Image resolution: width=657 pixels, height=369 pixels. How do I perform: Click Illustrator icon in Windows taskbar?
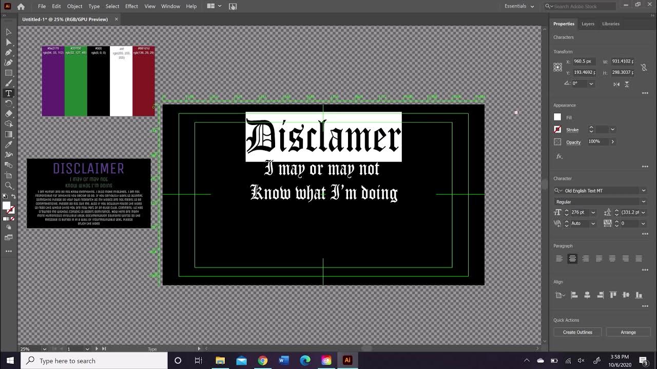click(x=347, y=360)
